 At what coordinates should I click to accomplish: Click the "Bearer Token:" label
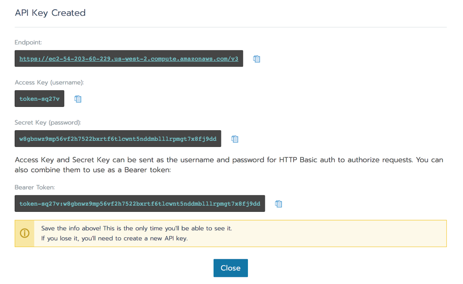35,187
